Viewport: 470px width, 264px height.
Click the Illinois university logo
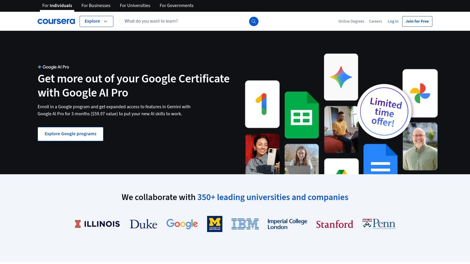pyautogui.click(x=97, y=224)
